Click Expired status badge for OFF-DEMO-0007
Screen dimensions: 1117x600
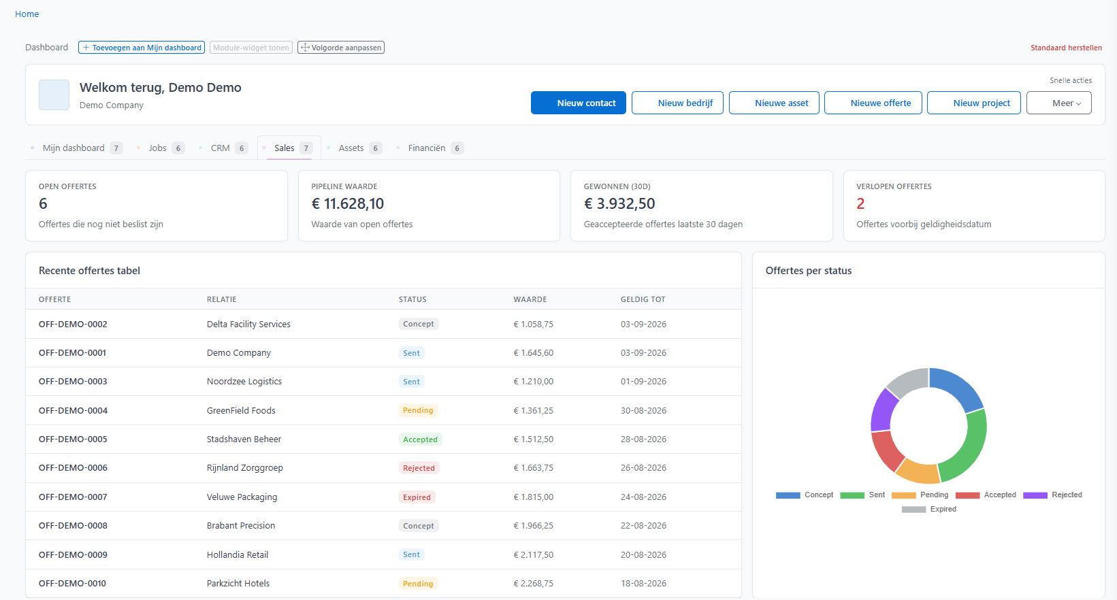pos(417,497)
